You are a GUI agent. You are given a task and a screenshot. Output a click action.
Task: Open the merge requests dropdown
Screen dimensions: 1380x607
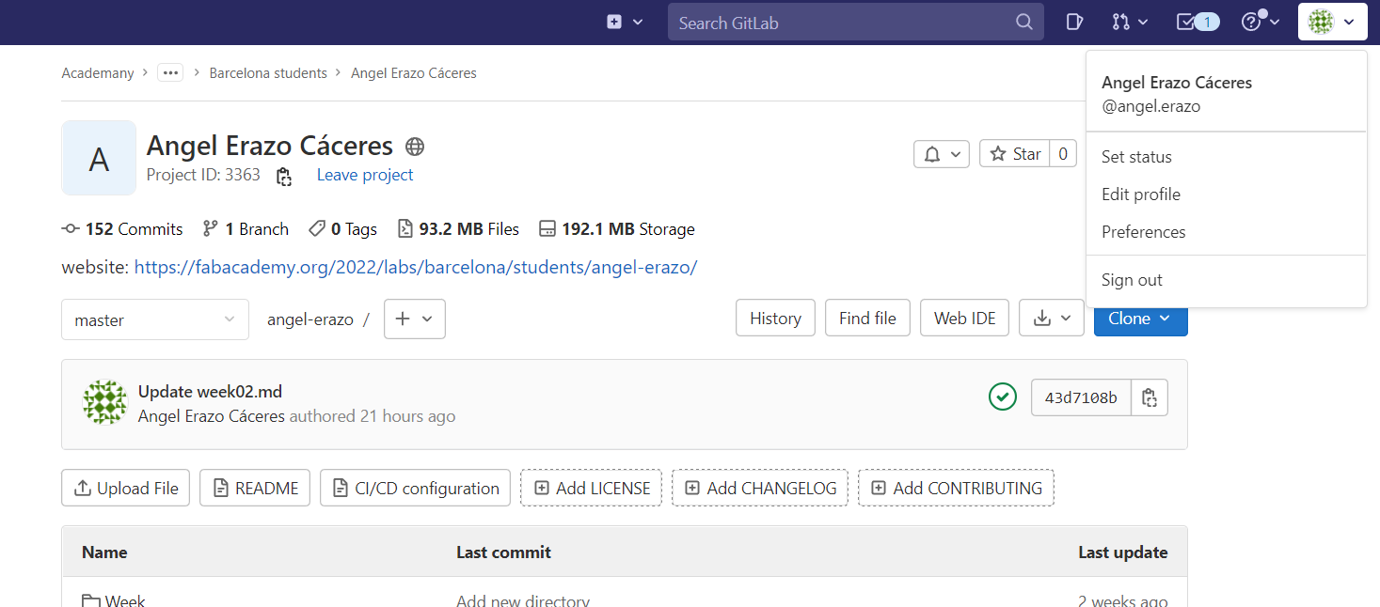click(x=1130, y=22)
